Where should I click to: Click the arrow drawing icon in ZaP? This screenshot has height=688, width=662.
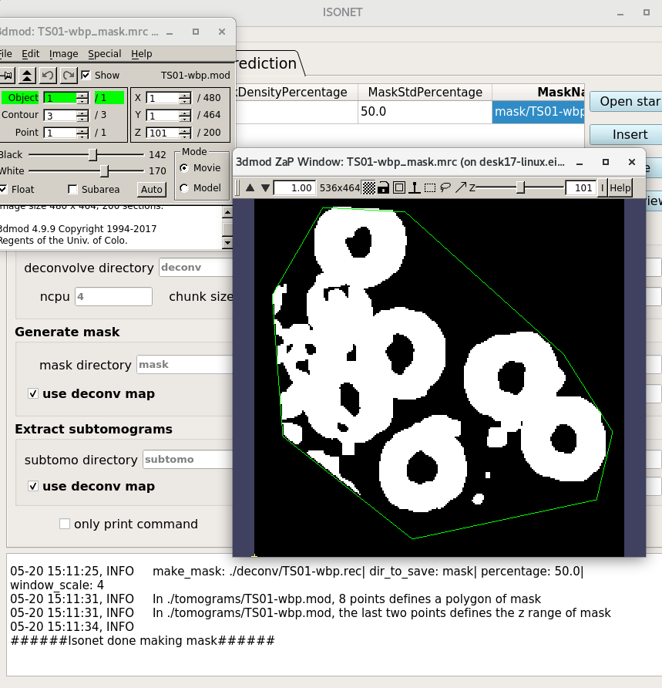point(460,187)
